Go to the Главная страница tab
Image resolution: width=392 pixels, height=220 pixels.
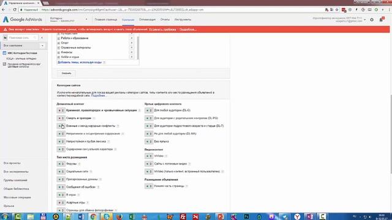click(x=106, y=20)
